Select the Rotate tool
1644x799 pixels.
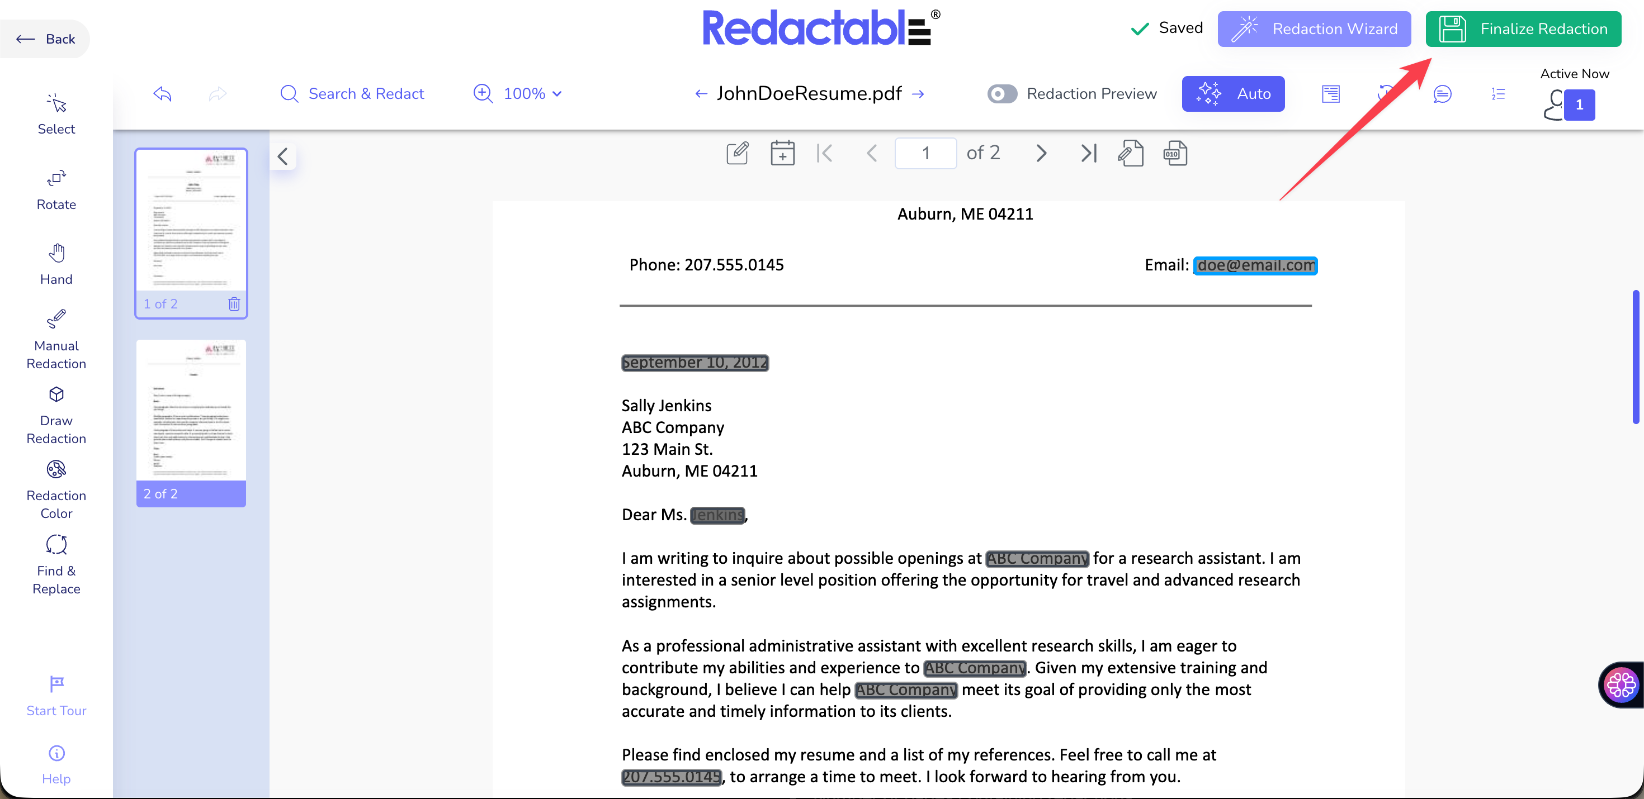tap(56, 189)
